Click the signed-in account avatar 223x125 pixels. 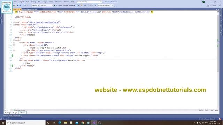[x=203, y=2]
